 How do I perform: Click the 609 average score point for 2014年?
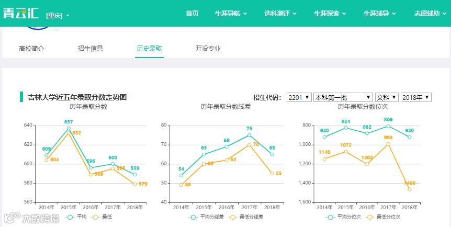[x=47, y=155]
